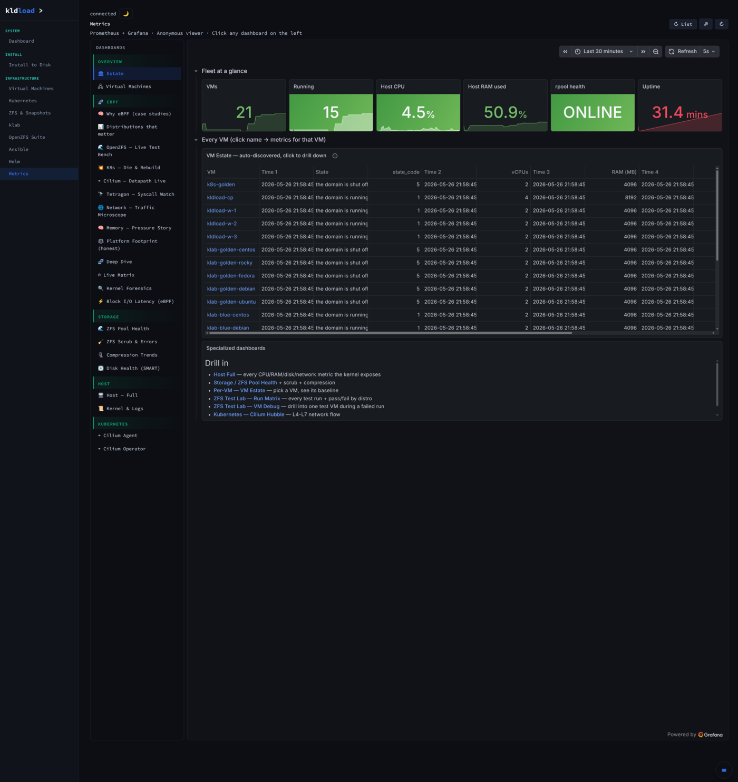738x782 pixels.
Task: Open the ZFS Pool Health dashboard
Action: (x=137, y=329)
